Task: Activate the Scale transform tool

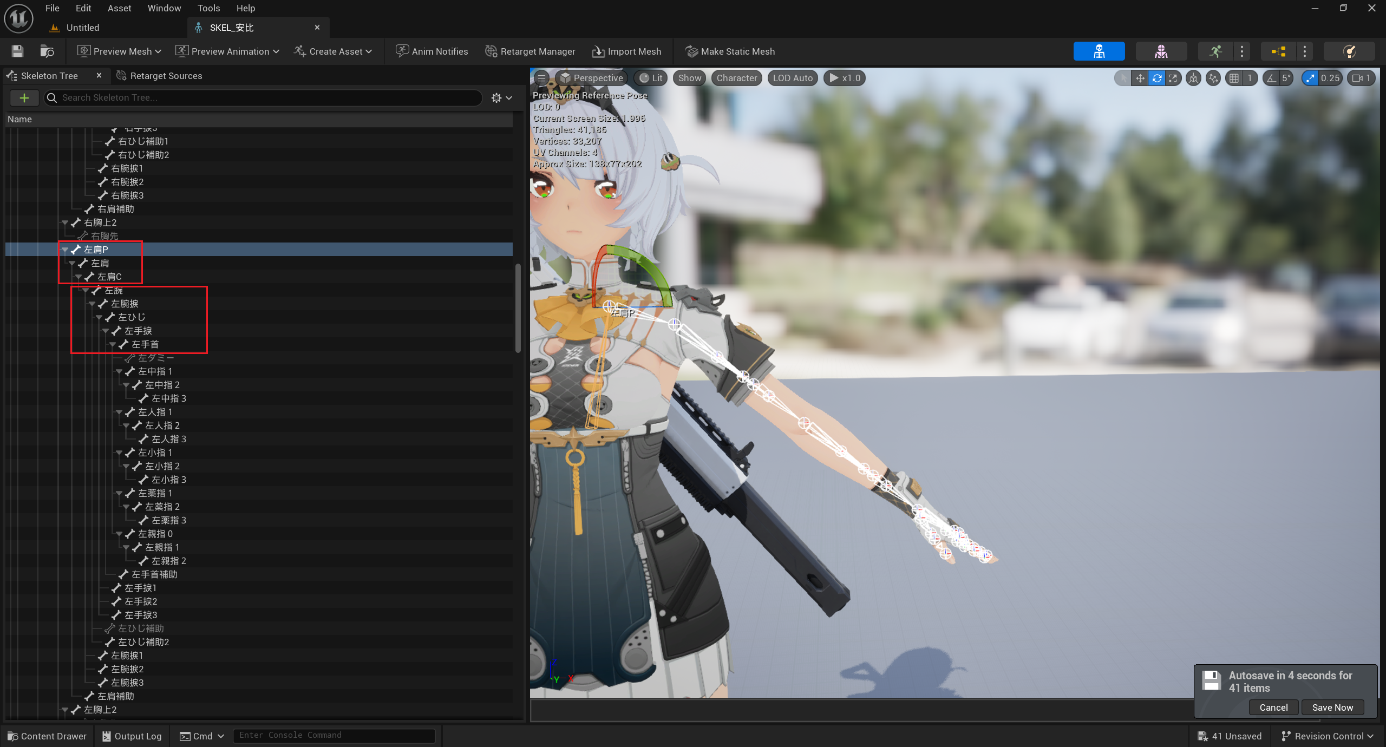Action: pyautogui.click(x=1173, y=78)
